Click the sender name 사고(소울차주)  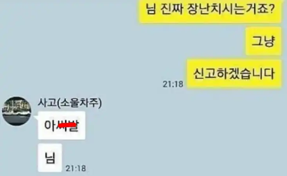click(70, 103)
